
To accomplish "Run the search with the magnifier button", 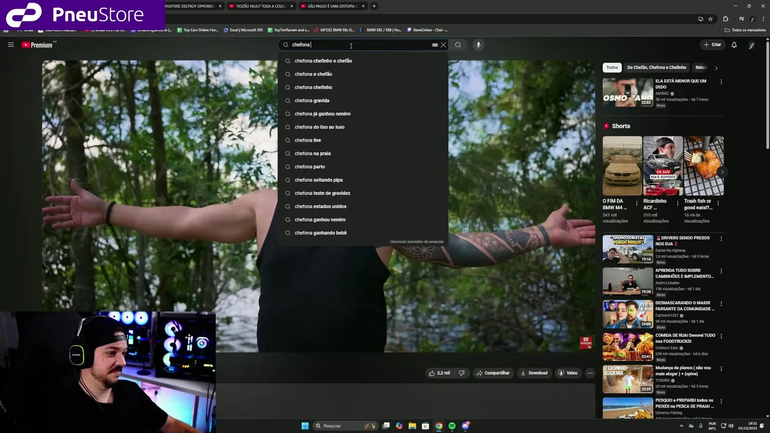I will tap(458, 45).
